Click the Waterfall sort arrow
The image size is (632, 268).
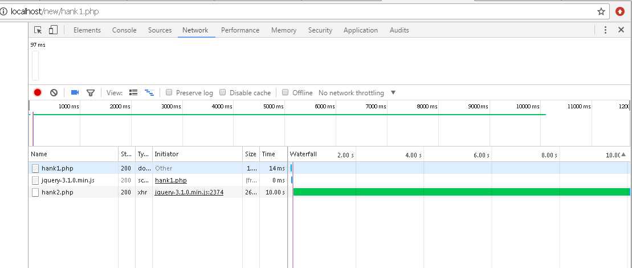pyautogui.click(x=623, y=155)
